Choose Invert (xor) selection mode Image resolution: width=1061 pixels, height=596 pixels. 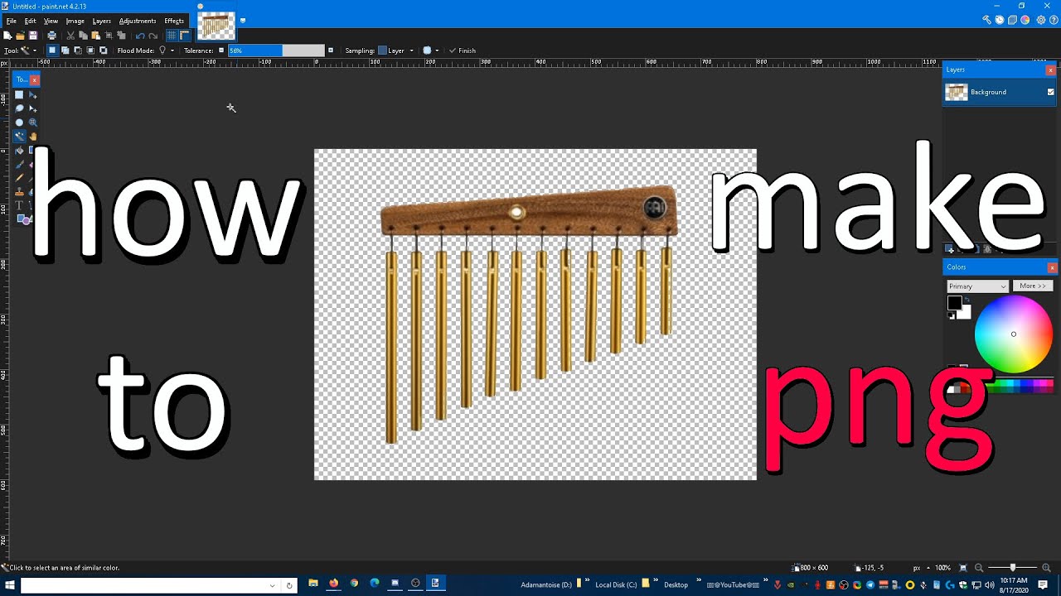click(103, 50)
